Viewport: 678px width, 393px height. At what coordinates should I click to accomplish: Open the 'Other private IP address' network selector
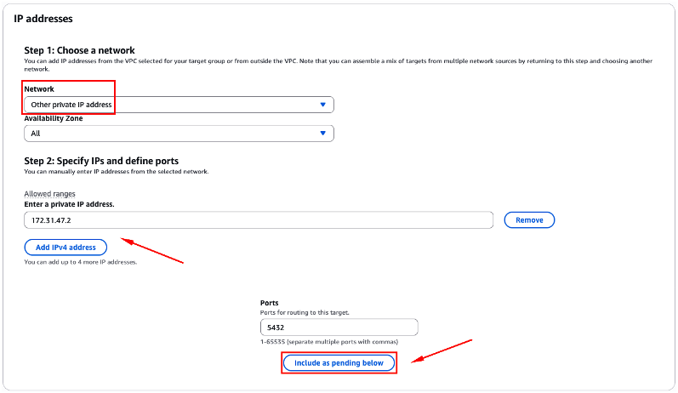click(170, 105)
